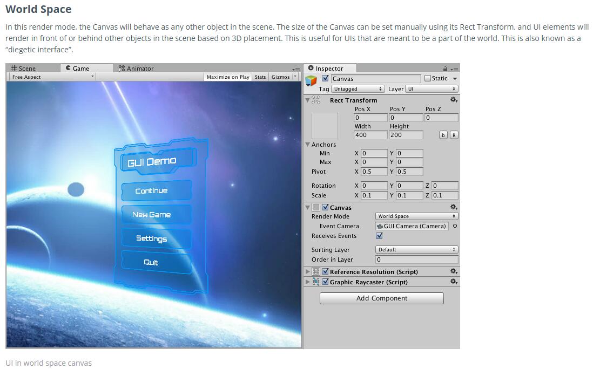Enable the Static checkbox
Viewport: 600px width, 369px height.
(428, 78)
